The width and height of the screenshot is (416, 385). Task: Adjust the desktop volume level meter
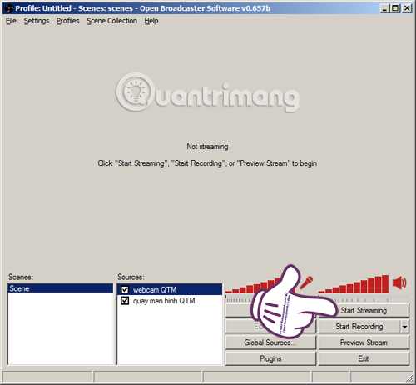click(354, 284)
